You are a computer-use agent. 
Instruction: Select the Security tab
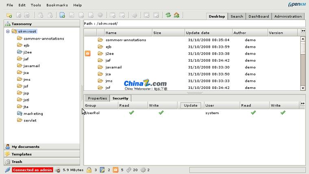[120, 98]
